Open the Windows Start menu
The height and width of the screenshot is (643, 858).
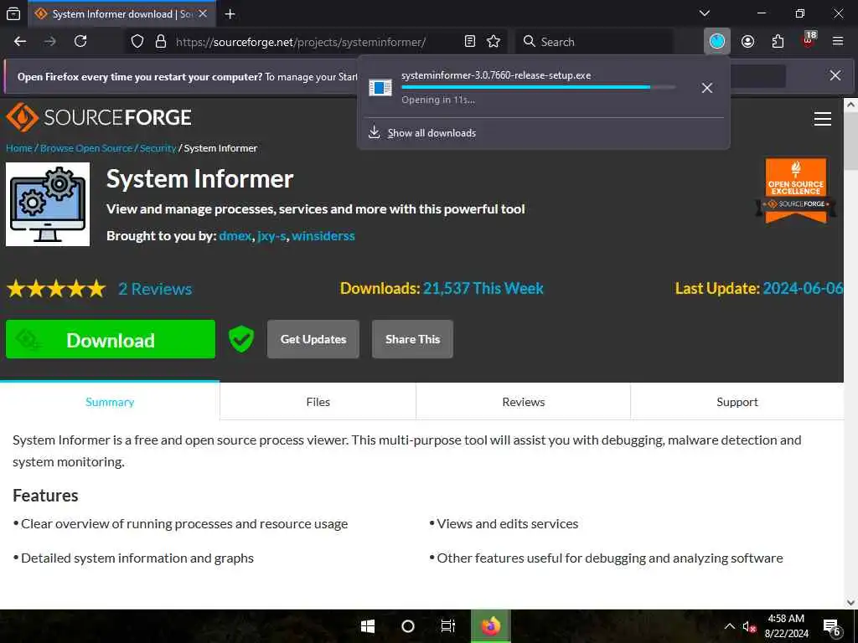pyautogui.click(x=368, y=626)
